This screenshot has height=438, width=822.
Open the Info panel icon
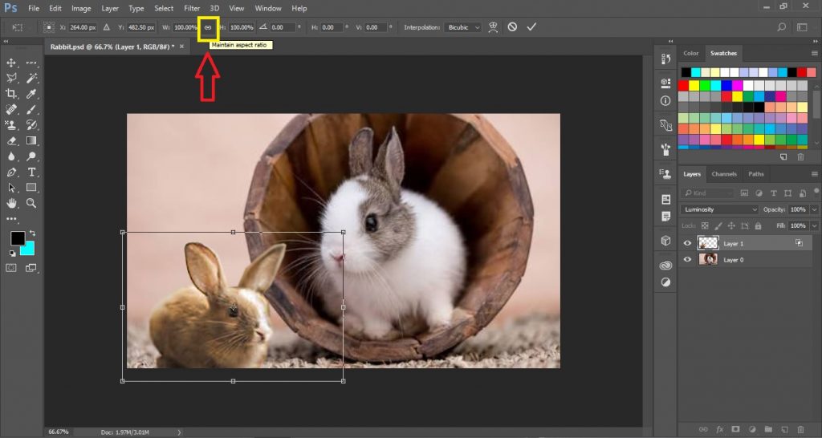pos(665,100)
